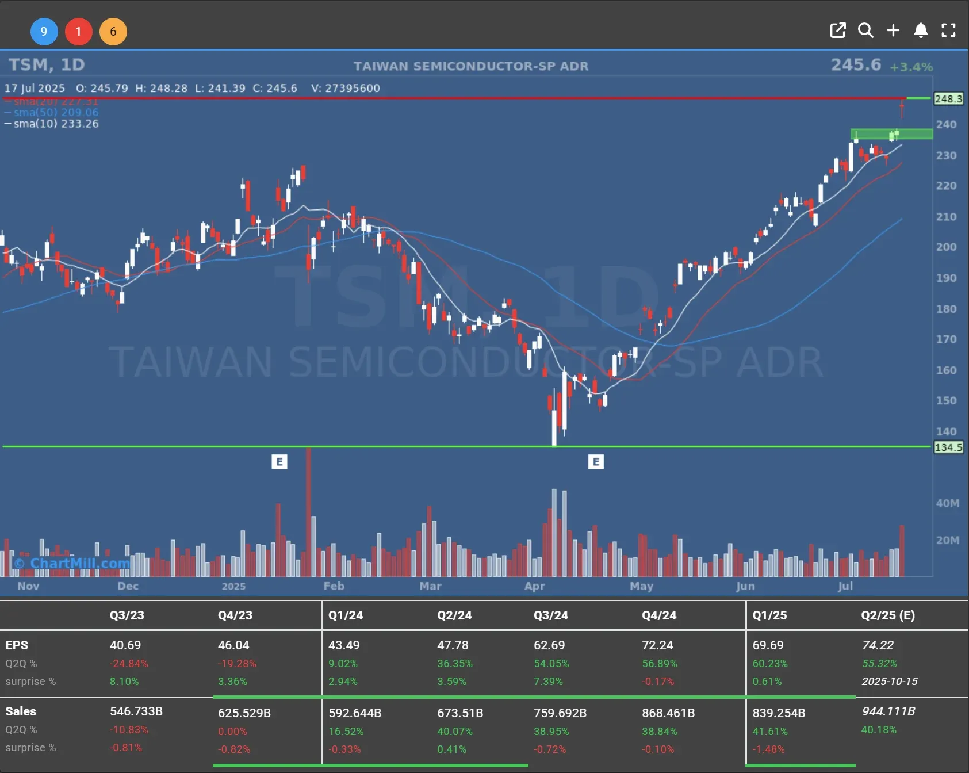This screenshot has height=773, width=969.
Task: Click Sales value 546.733B
Action: [x=136, y=711]
